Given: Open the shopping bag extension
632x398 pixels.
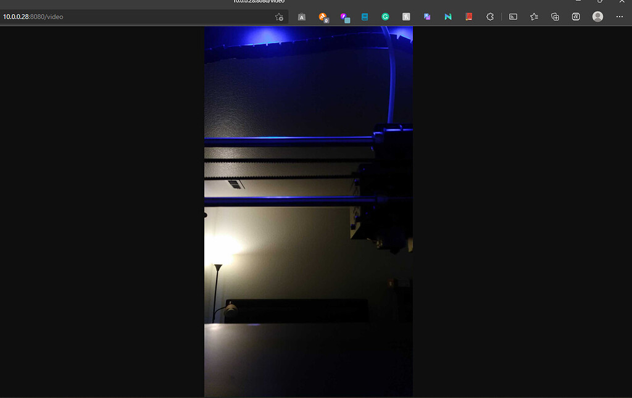Looking at the screenshot, I should [302, 17].
